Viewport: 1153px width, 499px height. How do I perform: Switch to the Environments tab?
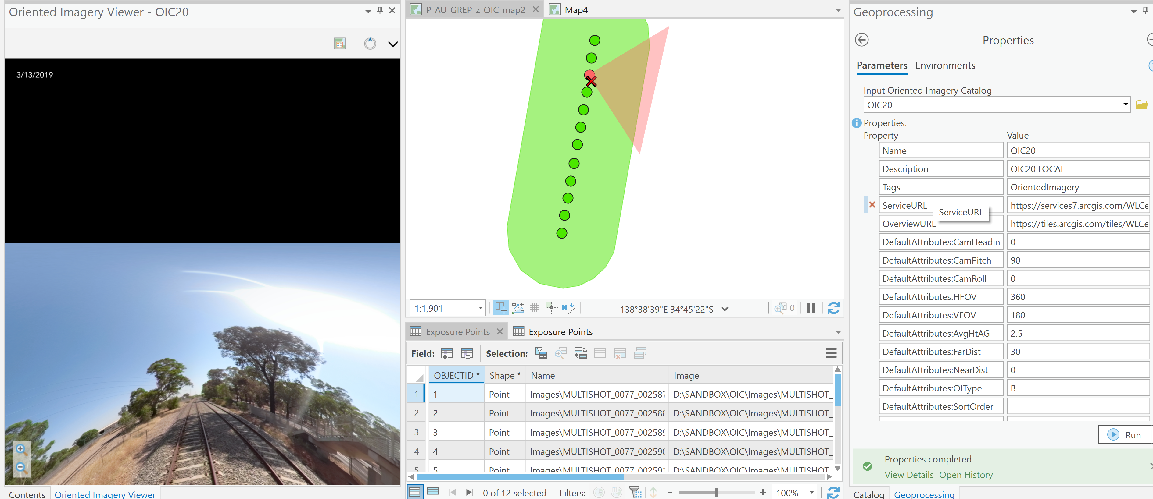[x=945, y=65]
